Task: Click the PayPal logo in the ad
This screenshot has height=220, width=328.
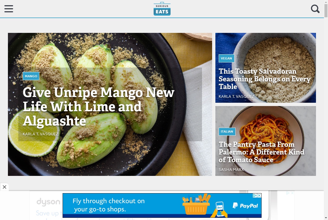Action: click(245, 206)
